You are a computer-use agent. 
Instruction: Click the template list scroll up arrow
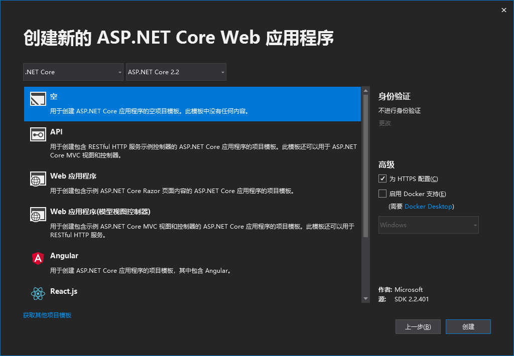coord(365,91)
